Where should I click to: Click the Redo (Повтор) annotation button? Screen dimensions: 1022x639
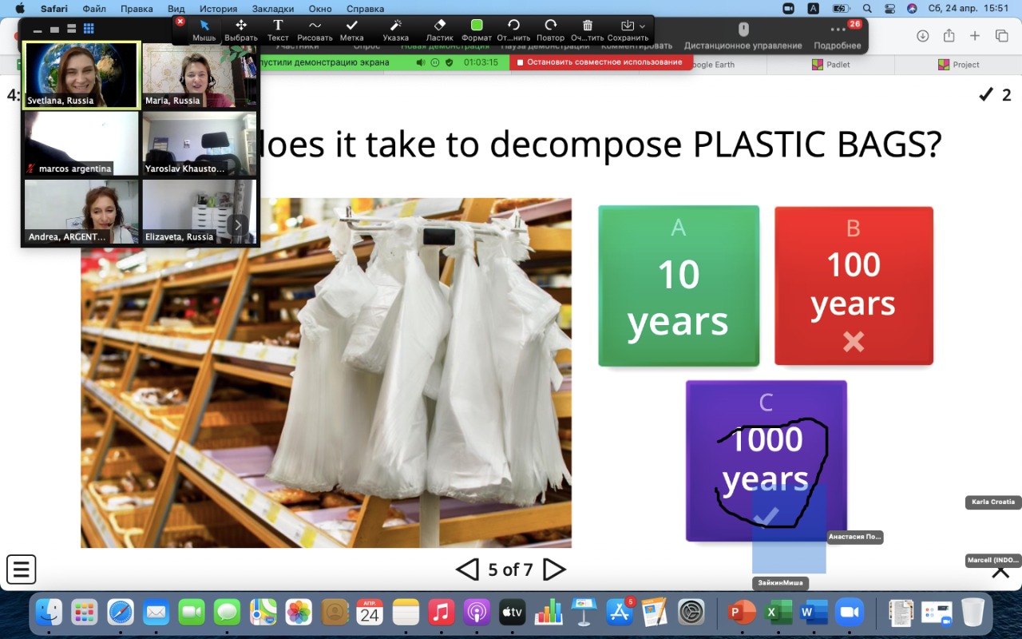click(550, 30)
